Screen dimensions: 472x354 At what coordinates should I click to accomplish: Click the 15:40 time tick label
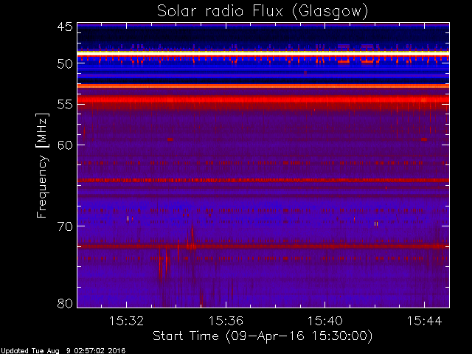(x=324, y=321)
